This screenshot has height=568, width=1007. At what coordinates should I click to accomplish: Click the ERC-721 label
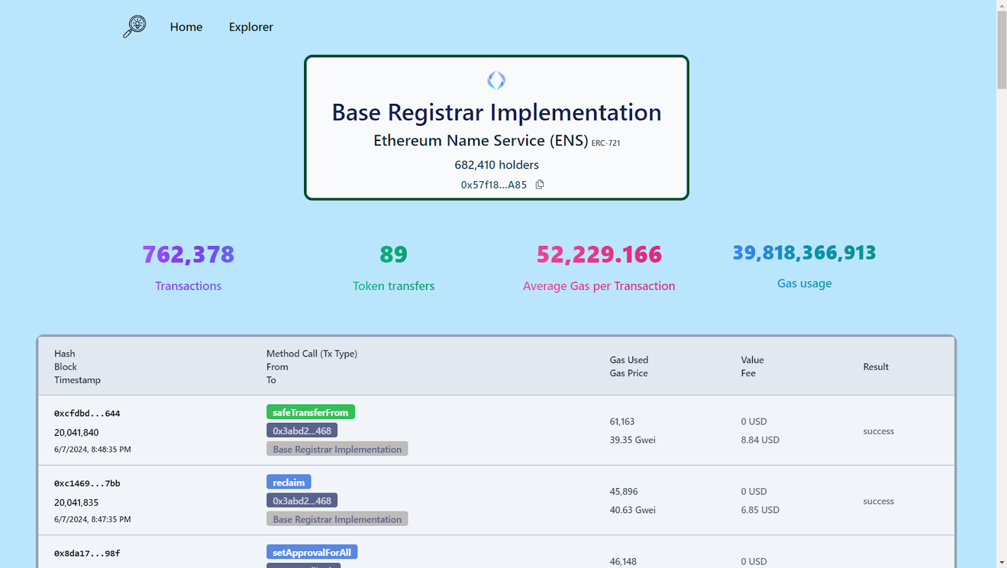point(605,143)
